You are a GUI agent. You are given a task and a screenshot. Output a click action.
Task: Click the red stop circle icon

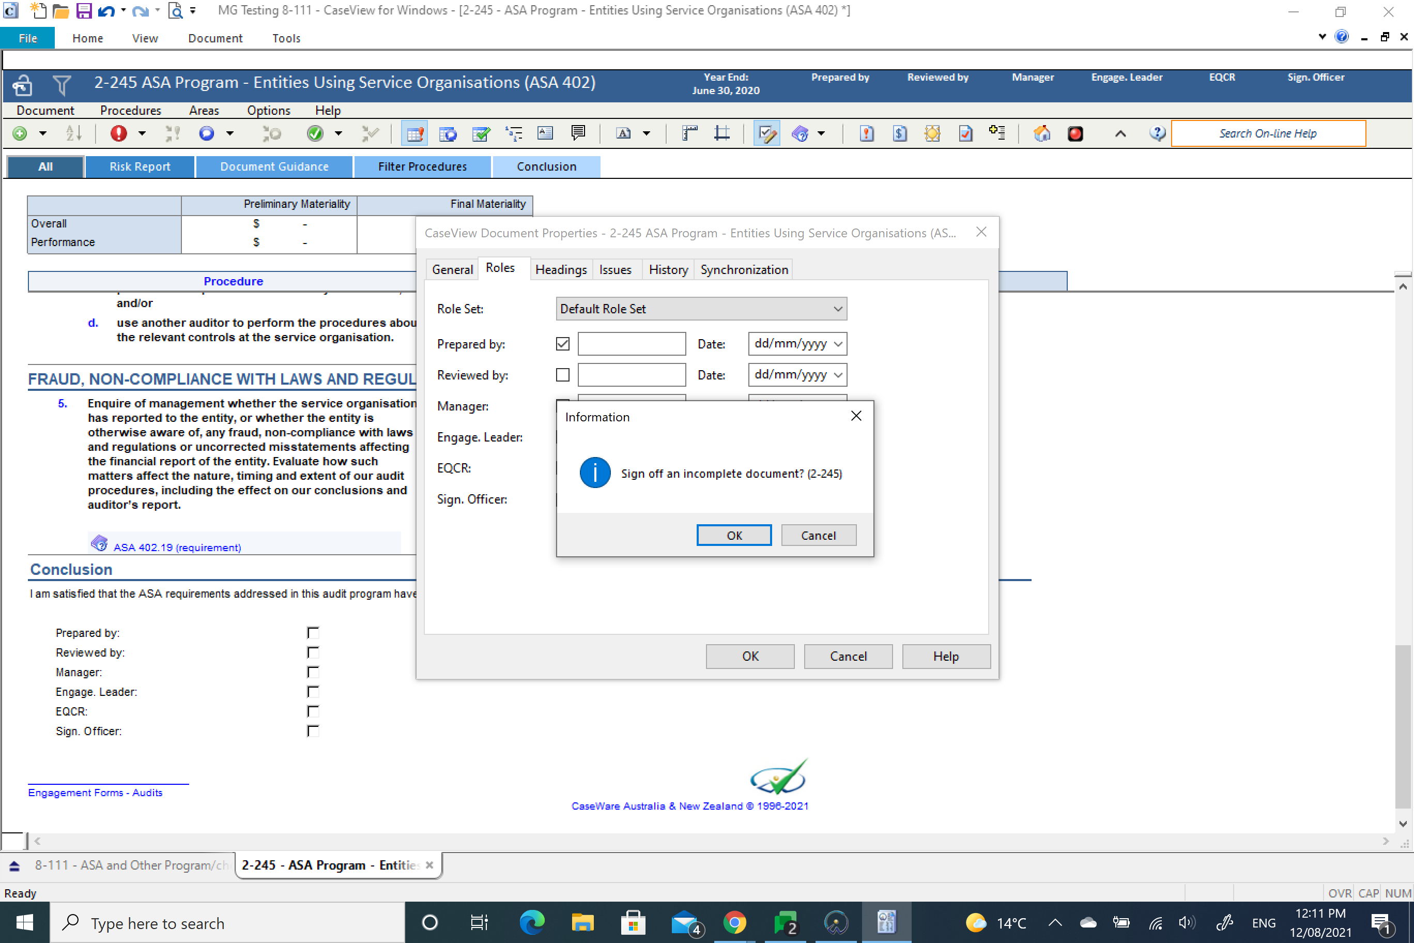(x=1075, y=133)
